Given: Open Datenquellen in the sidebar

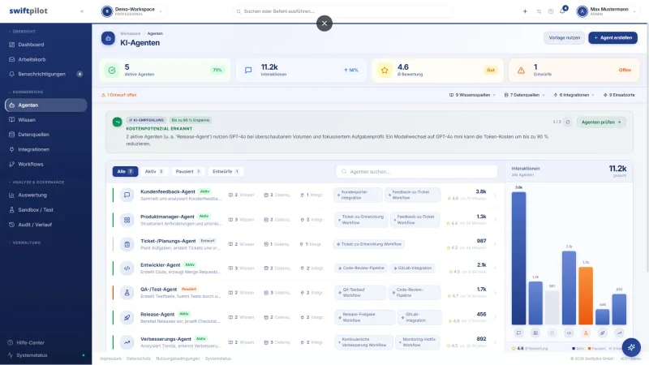Looking at the screenshot, I should click(x=46, y=135).
